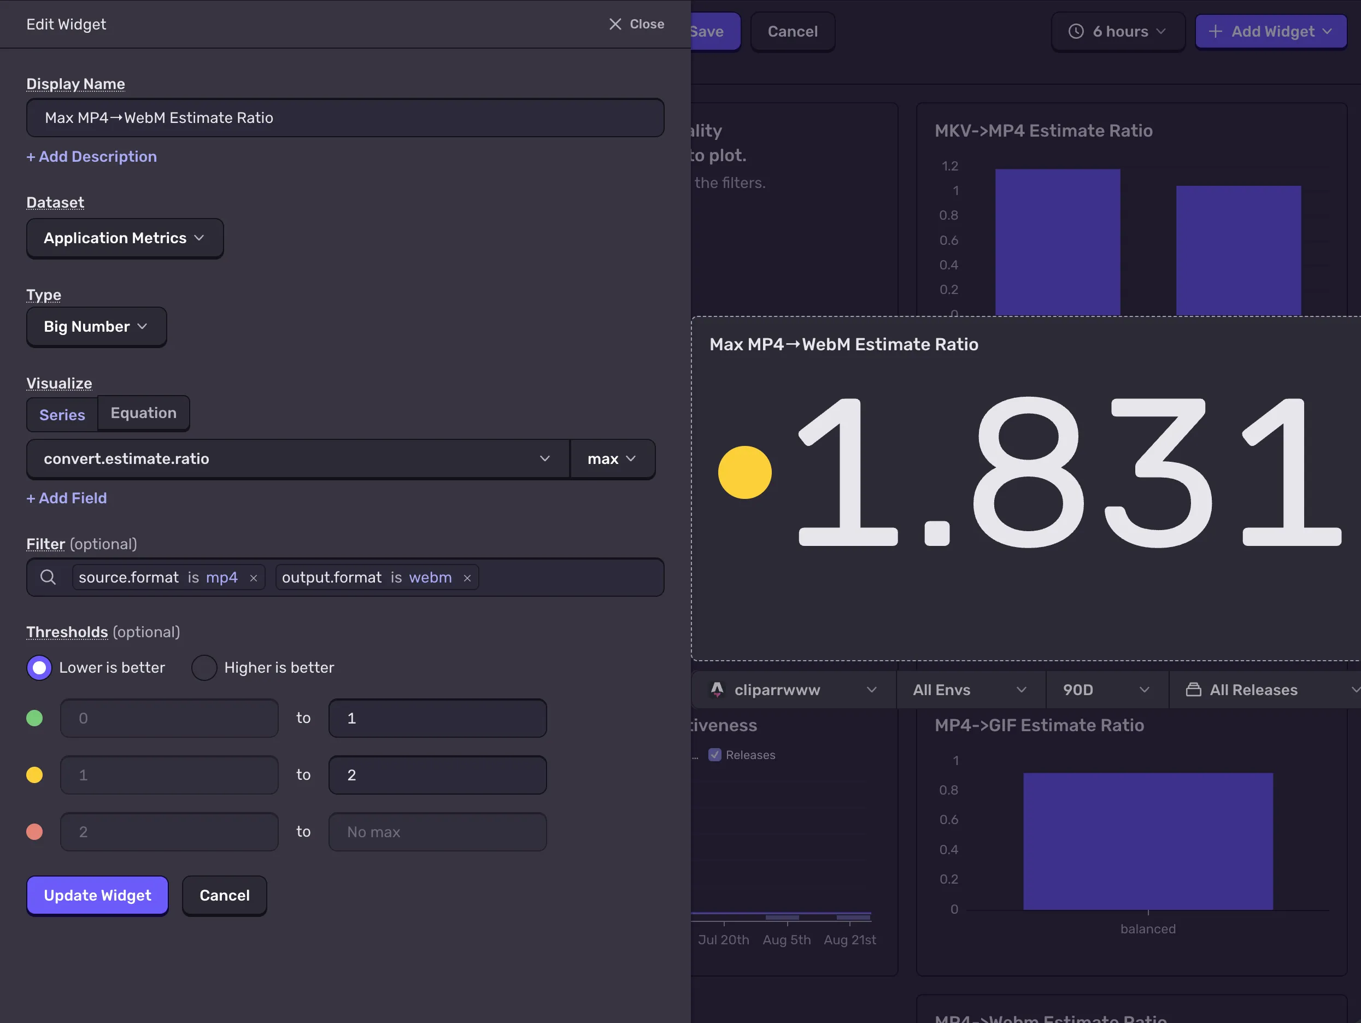This screenshot has height=1023, width=1361.
Task: Open the 6 hours time range dropdown
Action: tap(1117, 31)
